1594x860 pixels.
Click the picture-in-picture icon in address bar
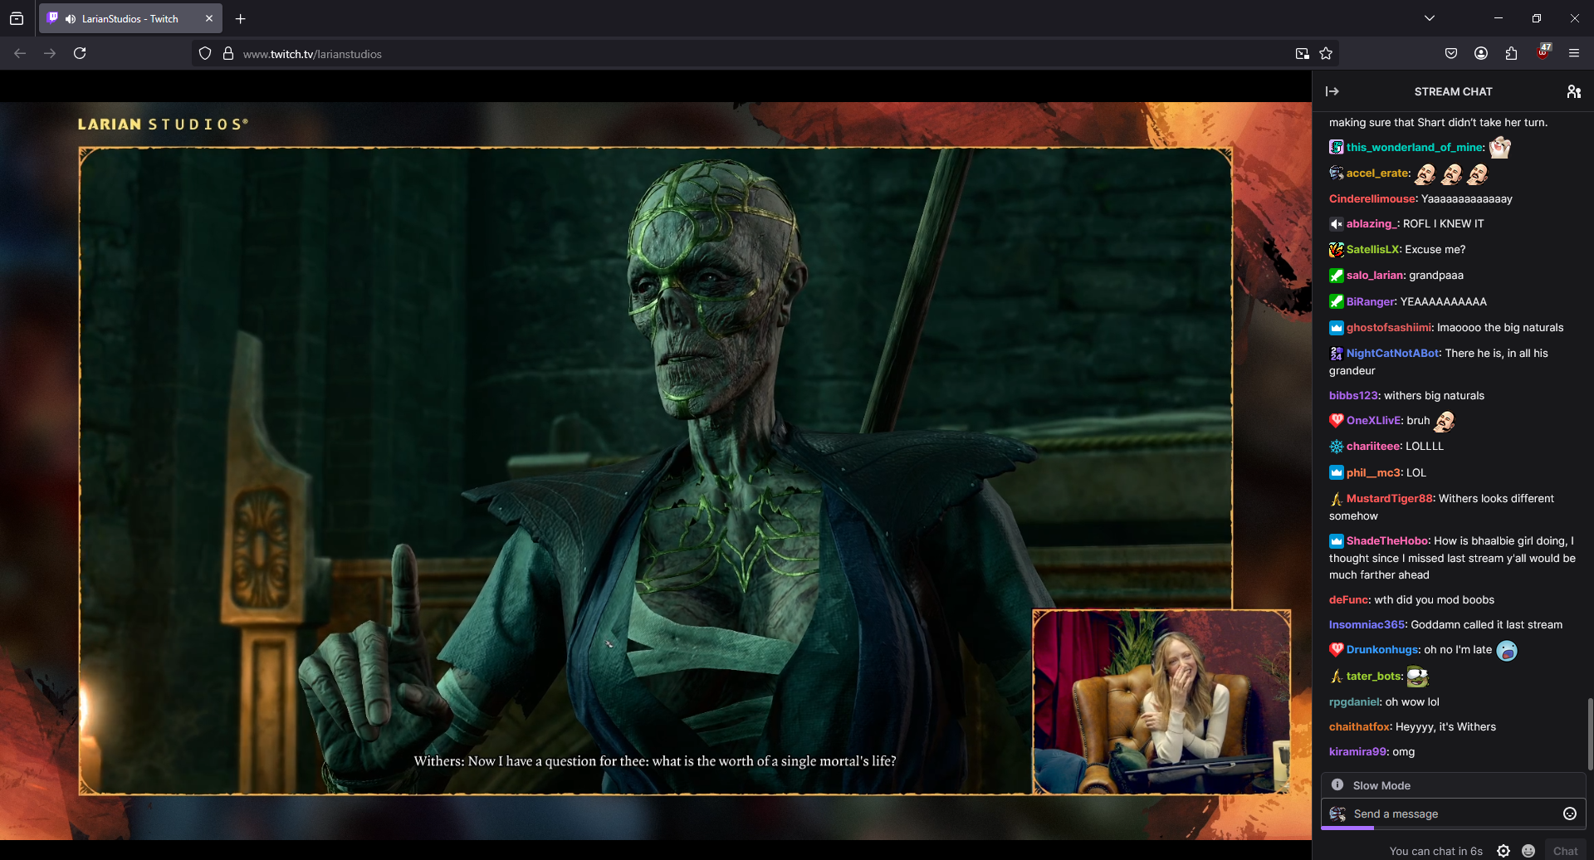pos(1303,53)
